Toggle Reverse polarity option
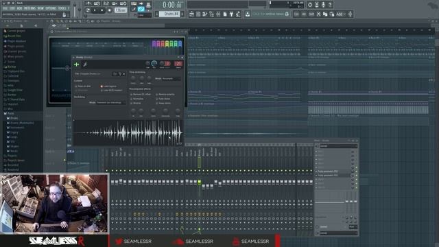Viewport: 439px width, 247px height. point(165,95)
